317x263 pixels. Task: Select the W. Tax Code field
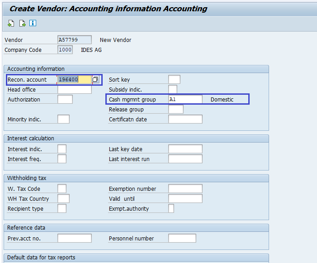coord(62,189)
